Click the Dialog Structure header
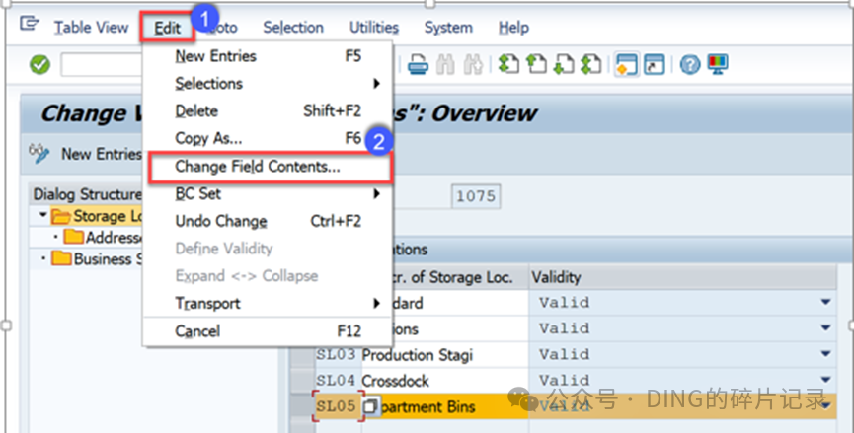This screenshot has width=854, height=433. (86, 194)
